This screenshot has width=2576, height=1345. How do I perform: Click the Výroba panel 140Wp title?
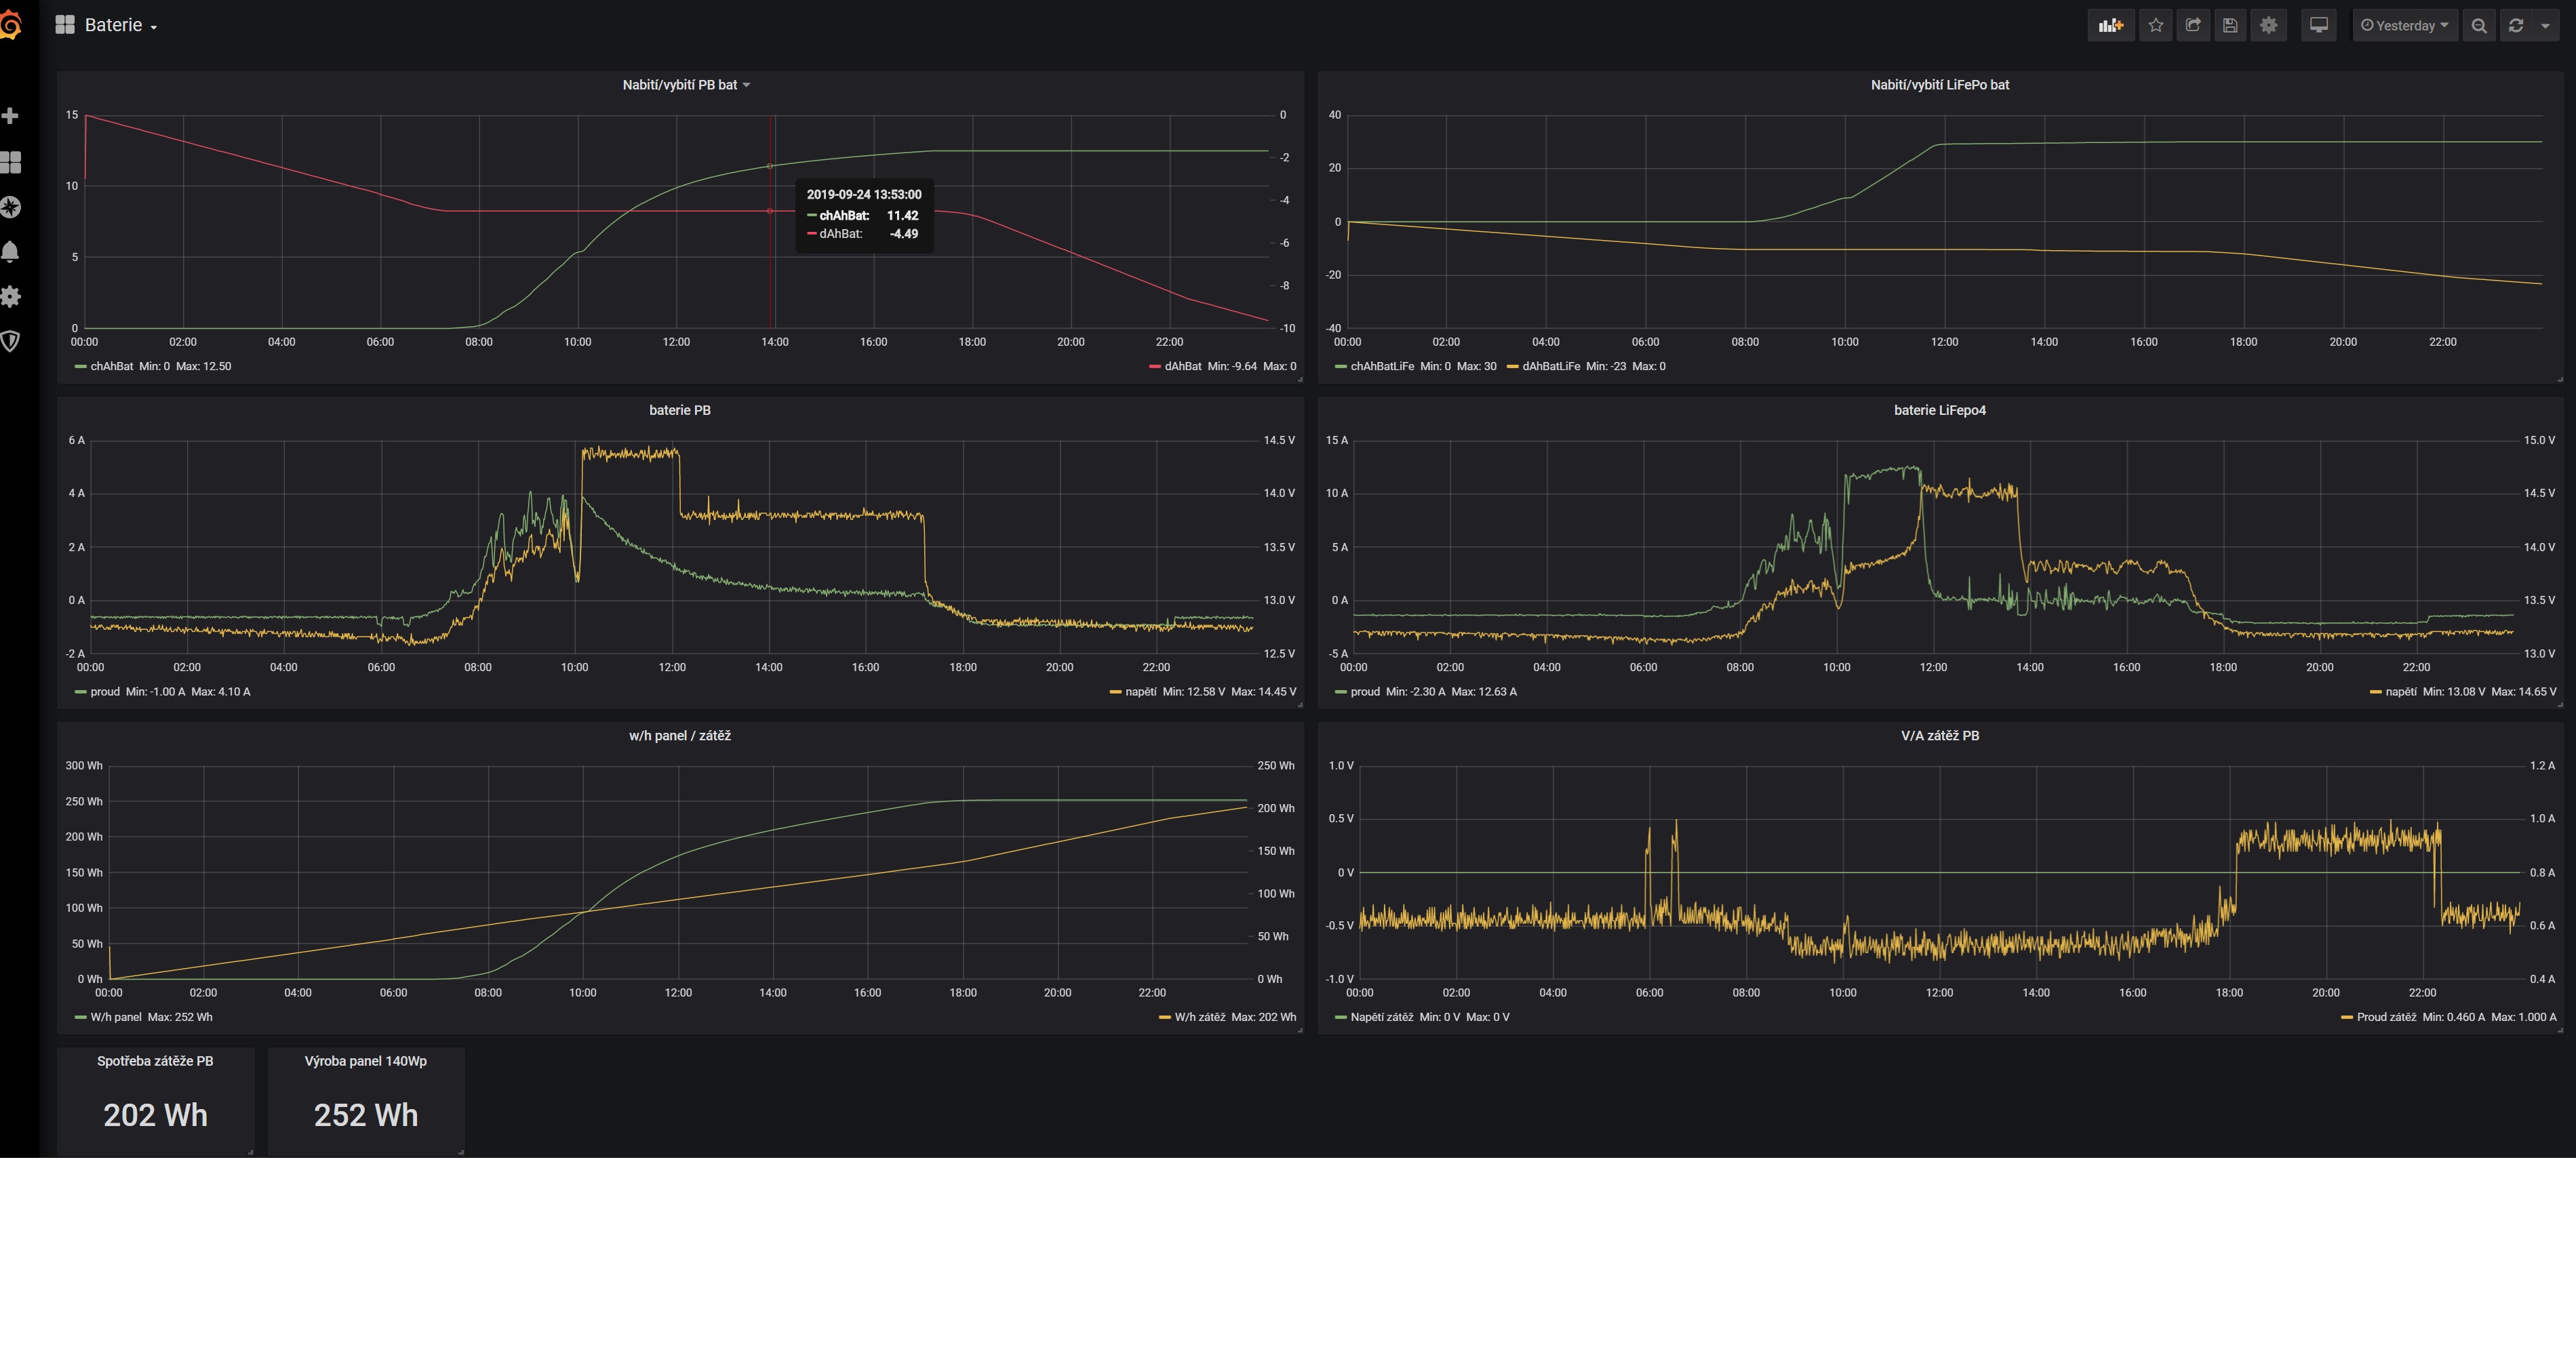click(365, 1061)
